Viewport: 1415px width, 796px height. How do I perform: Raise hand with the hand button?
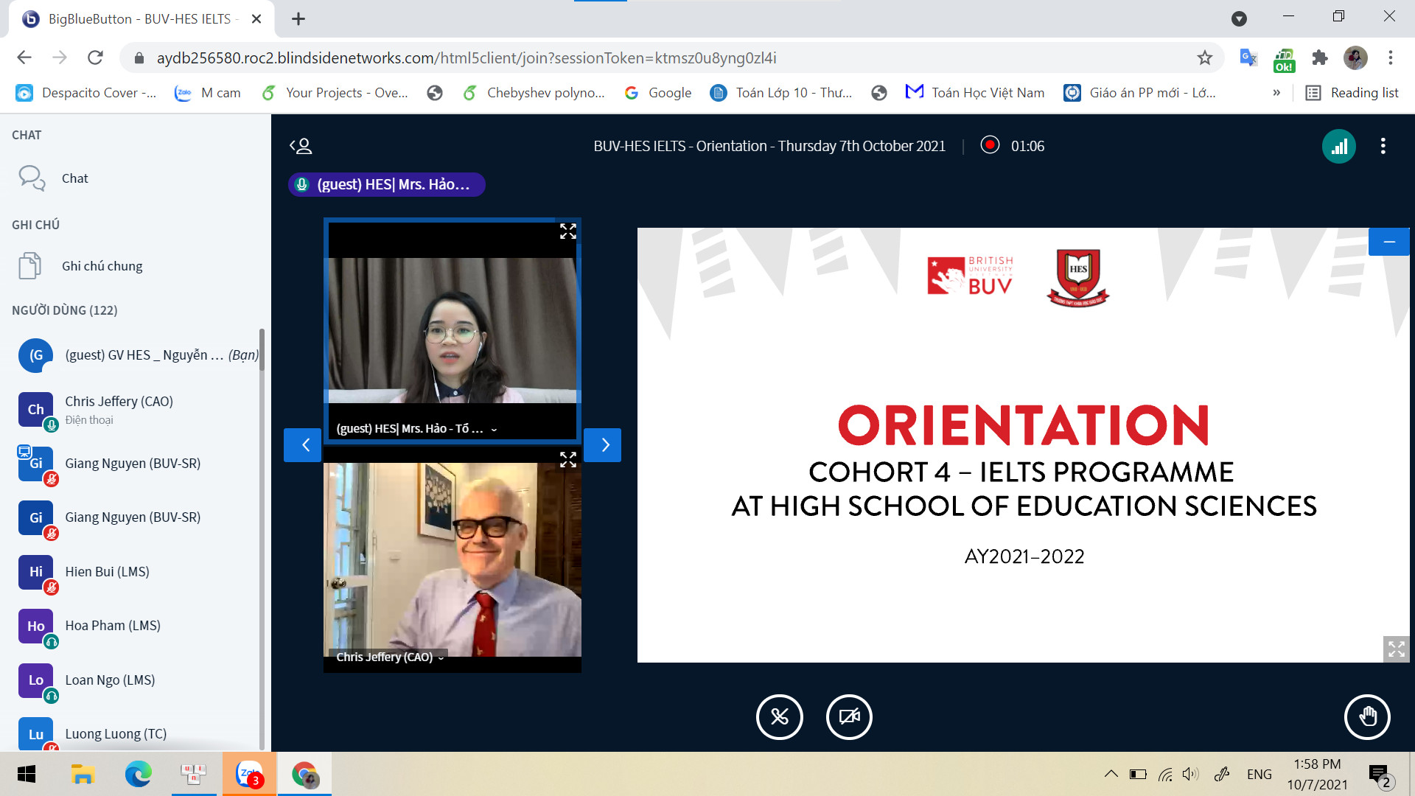[1367, 716]
